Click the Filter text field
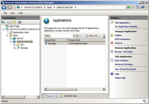 tap(62, 36)
